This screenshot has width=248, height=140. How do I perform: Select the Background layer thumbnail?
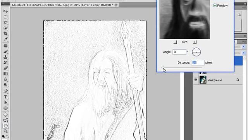203,79
